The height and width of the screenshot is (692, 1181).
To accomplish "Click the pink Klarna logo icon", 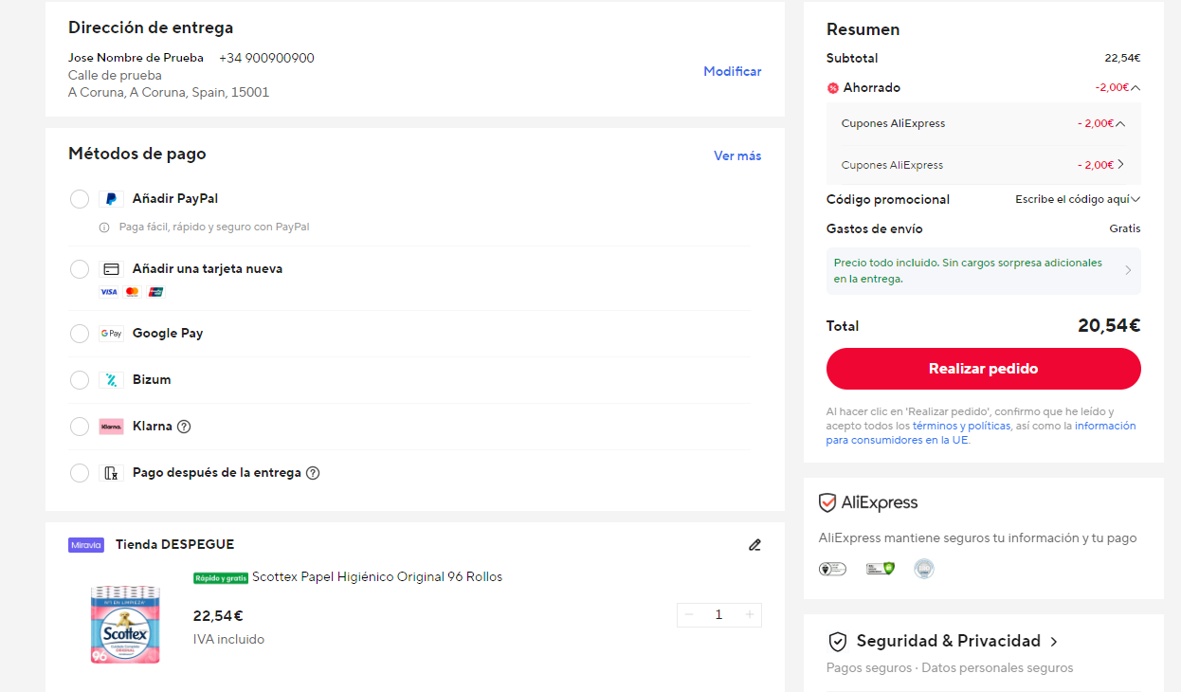I will point(111,427).
